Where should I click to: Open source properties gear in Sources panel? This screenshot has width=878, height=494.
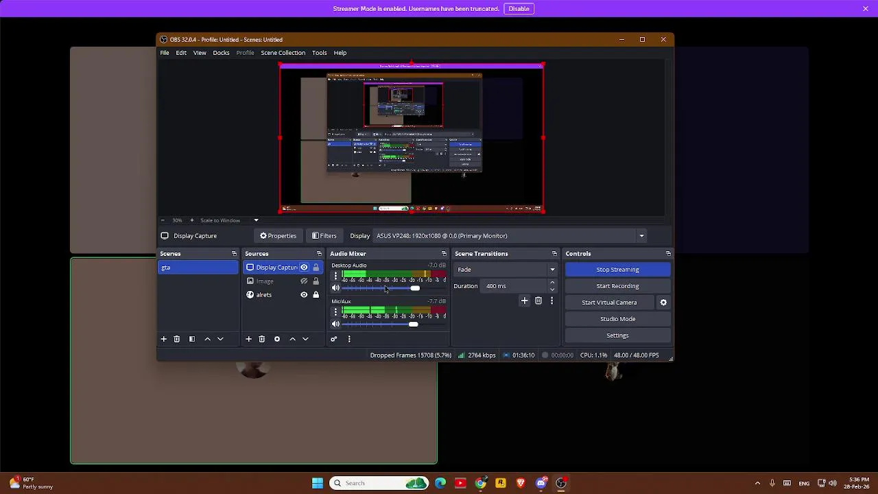point(277,339)
